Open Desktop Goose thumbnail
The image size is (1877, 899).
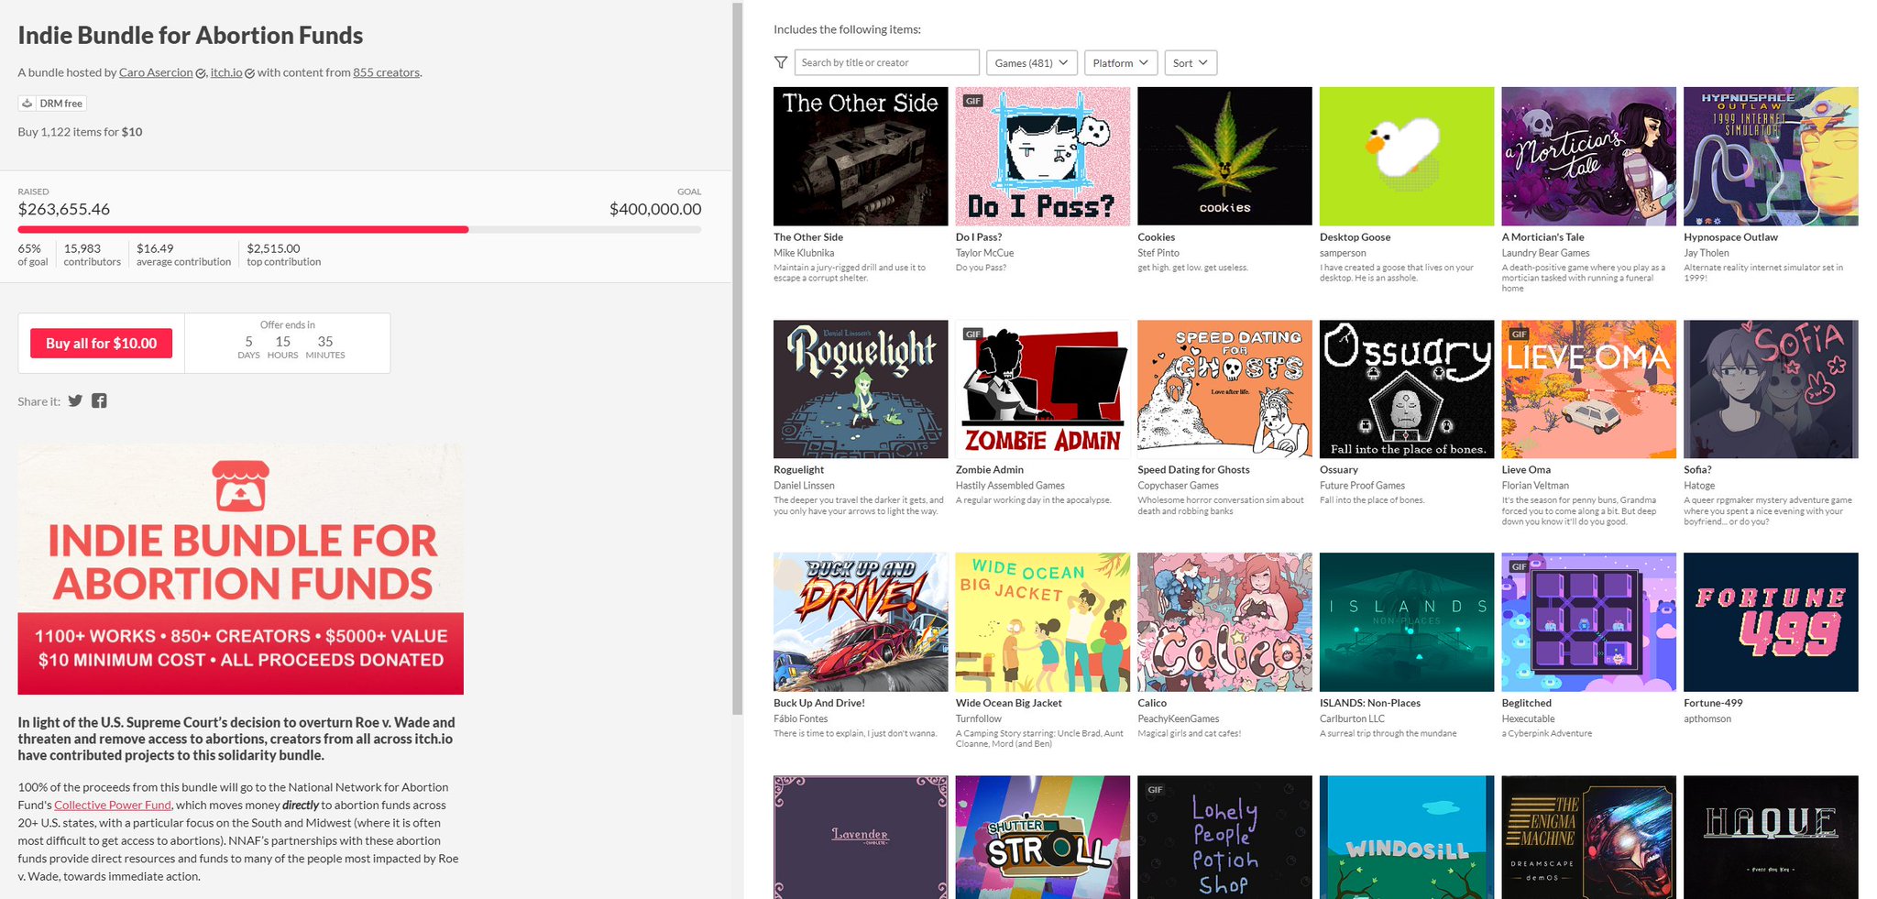click(x=1407, y=156)
